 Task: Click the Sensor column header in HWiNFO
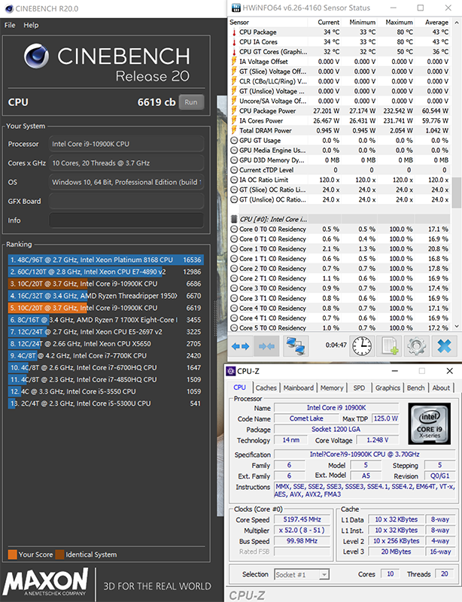[268, 23]
